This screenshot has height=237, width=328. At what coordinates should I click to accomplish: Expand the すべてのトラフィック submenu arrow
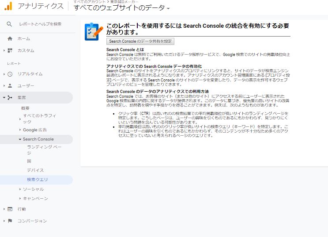[20, 119]
